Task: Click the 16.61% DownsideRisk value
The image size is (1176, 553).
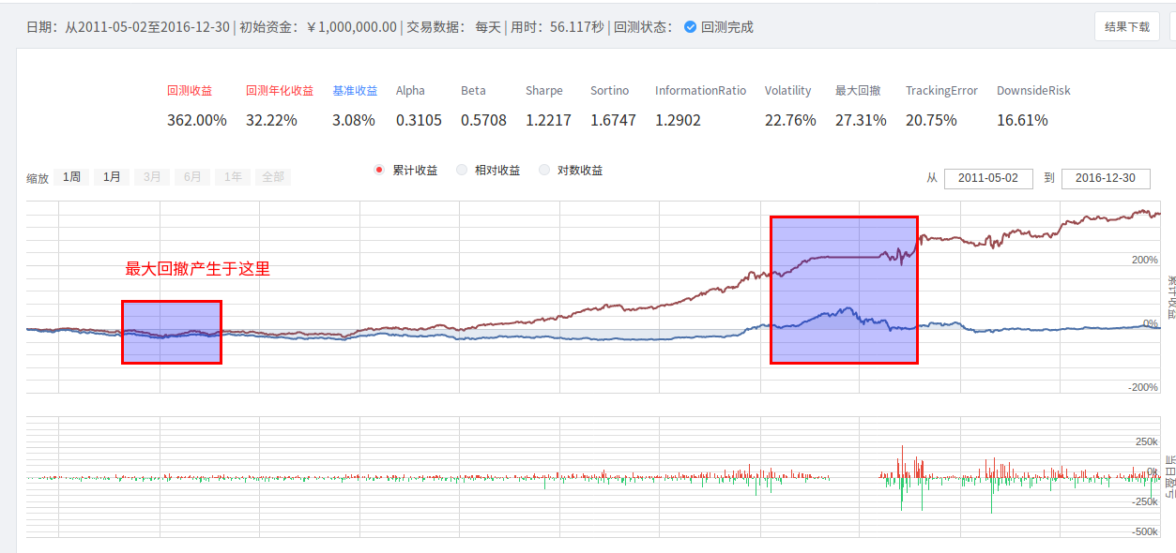Action: coord(1022,120)
